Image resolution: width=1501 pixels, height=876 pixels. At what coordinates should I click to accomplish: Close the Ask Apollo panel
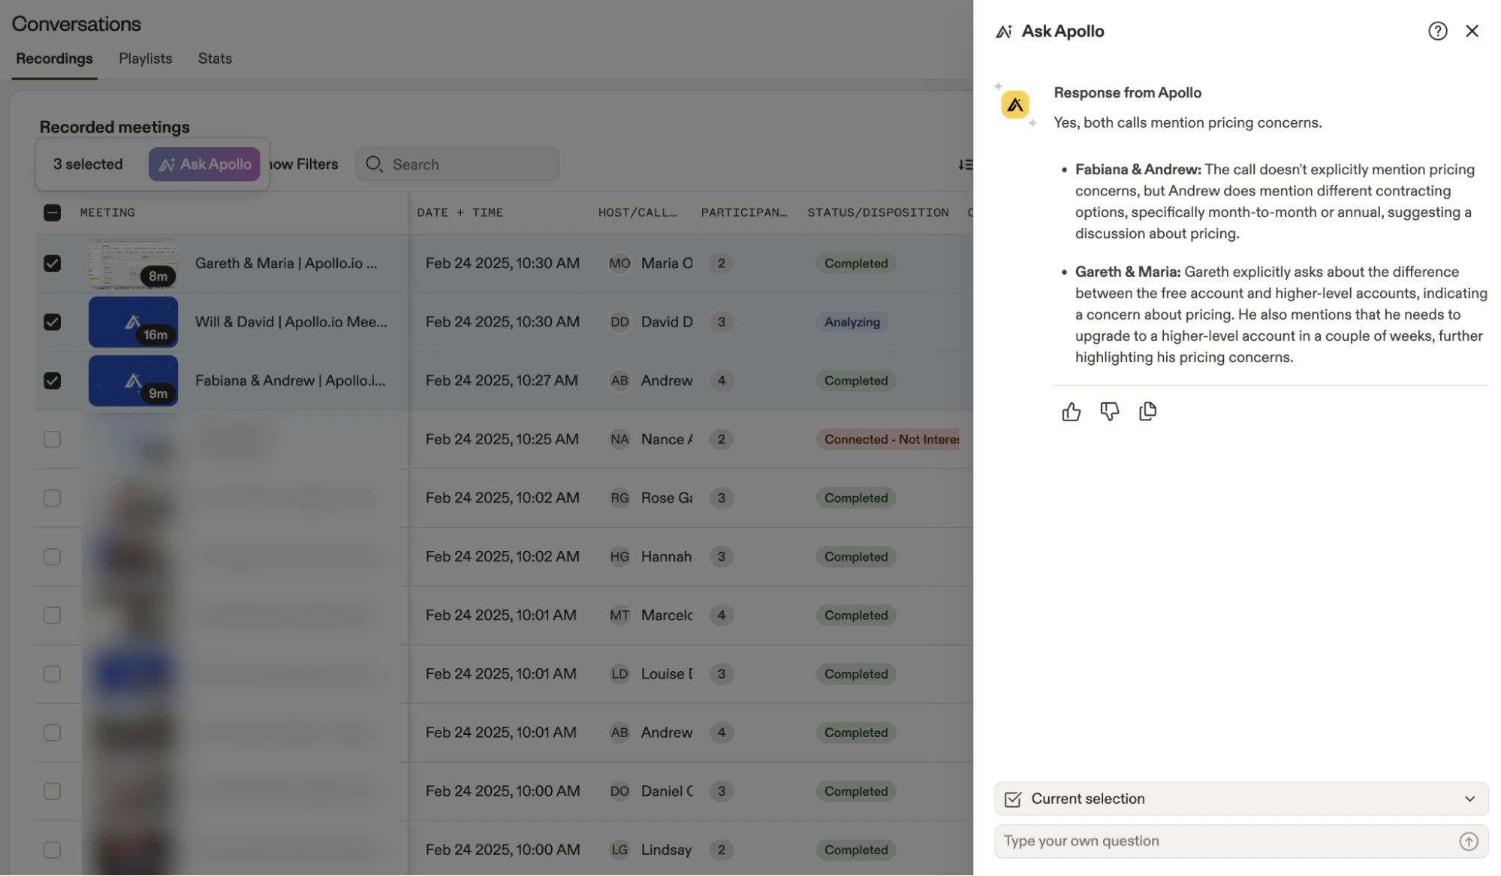coord(1472,31)
